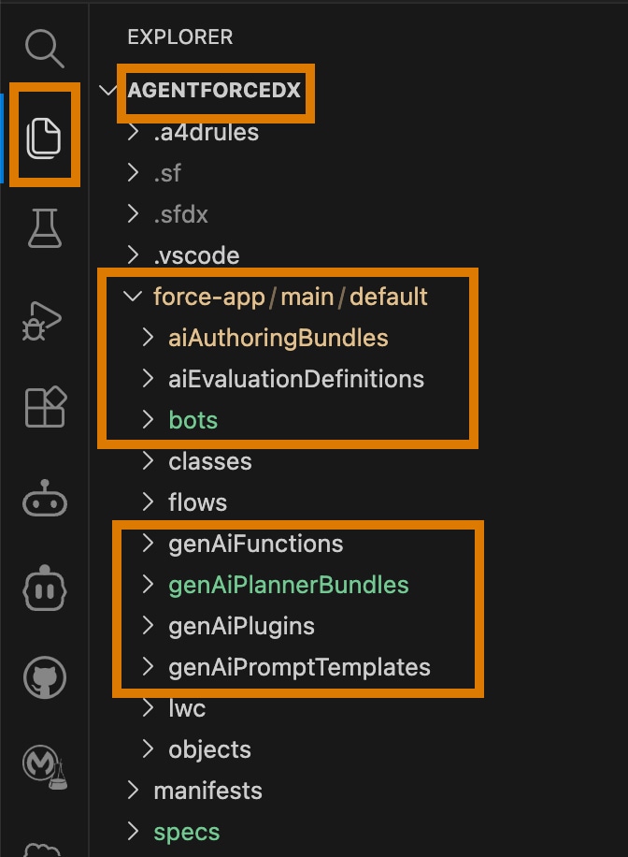This screenshot has width=628, height=857.
Task: Select the lwc folder entry
Action: (186, 708)
